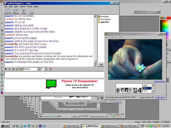
Task: Select the mover tool in Paint Shop toolbar
Action: (2, 34)
